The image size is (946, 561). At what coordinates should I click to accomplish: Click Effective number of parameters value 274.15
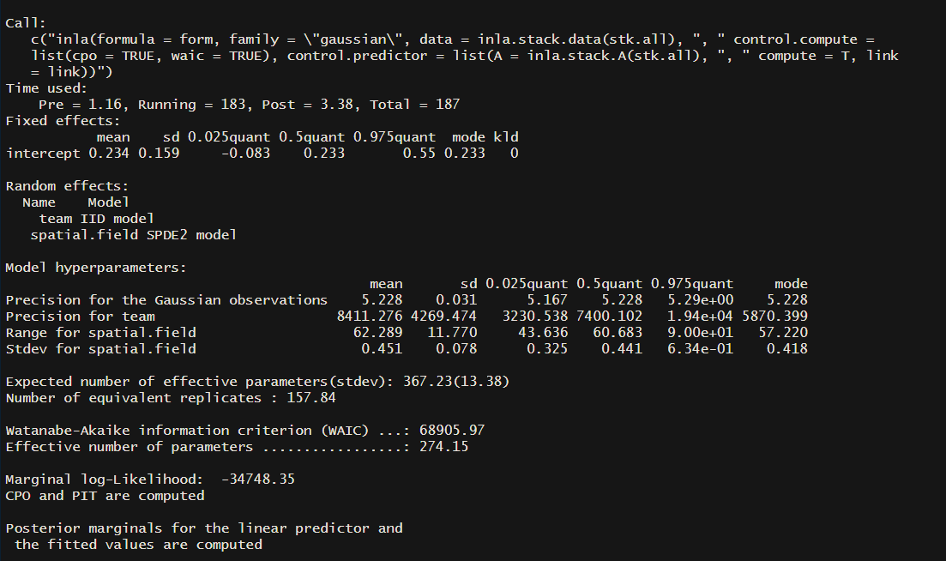[443, 446]
